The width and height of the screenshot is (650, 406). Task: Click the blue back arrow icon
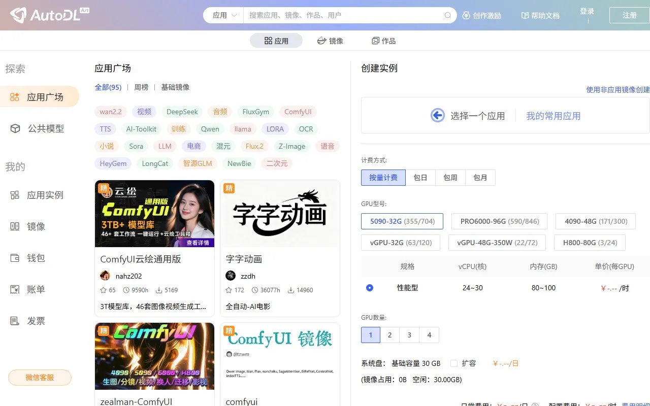click(x=437, y=116)
